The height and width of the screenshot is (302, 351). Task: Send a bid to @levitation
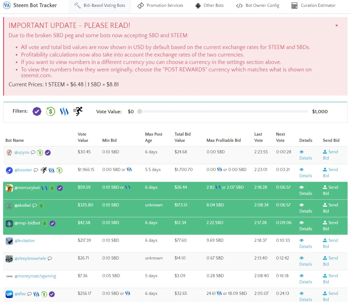[330, 243]
